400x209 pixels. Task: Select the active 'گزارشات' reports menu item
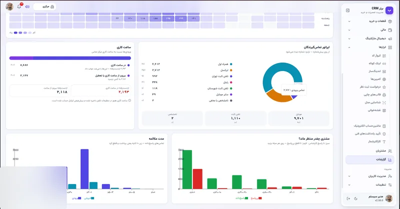(x=370, y=159)
